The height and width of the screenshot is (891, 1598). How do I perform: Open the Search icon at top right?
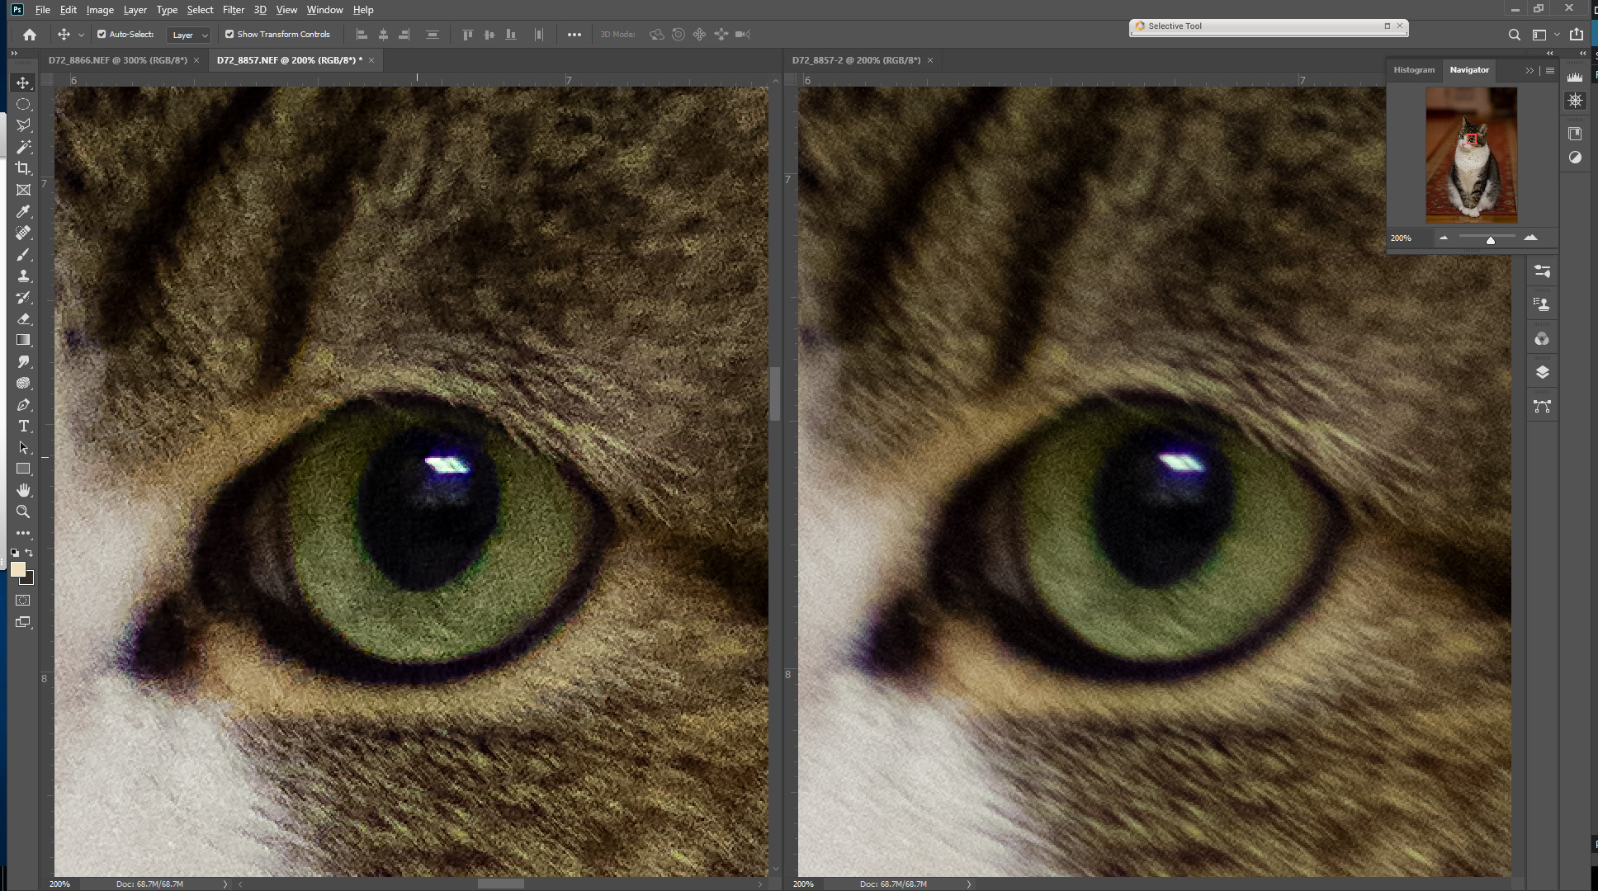(x=1514, y=35)
